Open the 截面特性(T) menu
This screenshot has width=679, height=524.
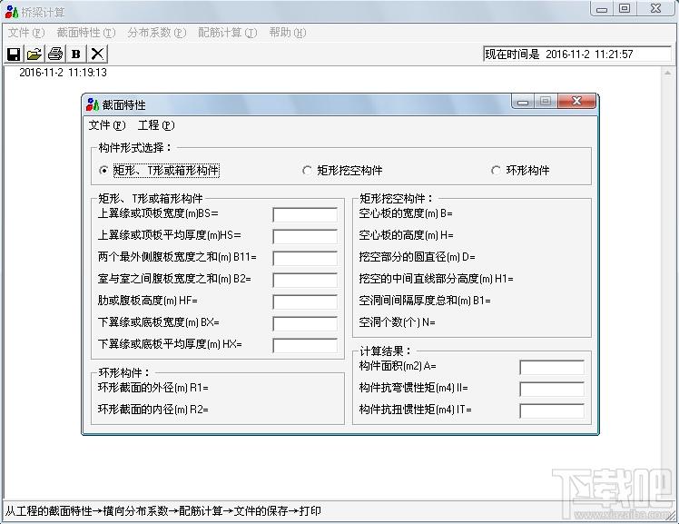coord(86,33)
